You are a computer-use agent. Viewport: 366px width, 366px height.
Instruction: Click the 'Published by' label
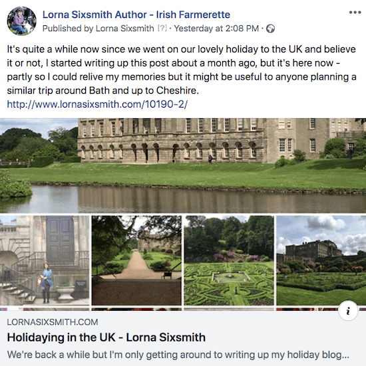pos(68,29)
